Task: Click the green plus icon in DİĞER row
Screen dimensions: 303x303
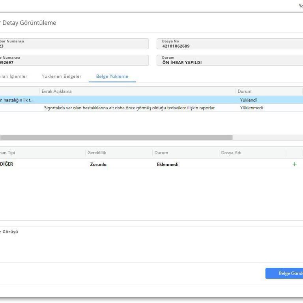Action: (294, 164)
